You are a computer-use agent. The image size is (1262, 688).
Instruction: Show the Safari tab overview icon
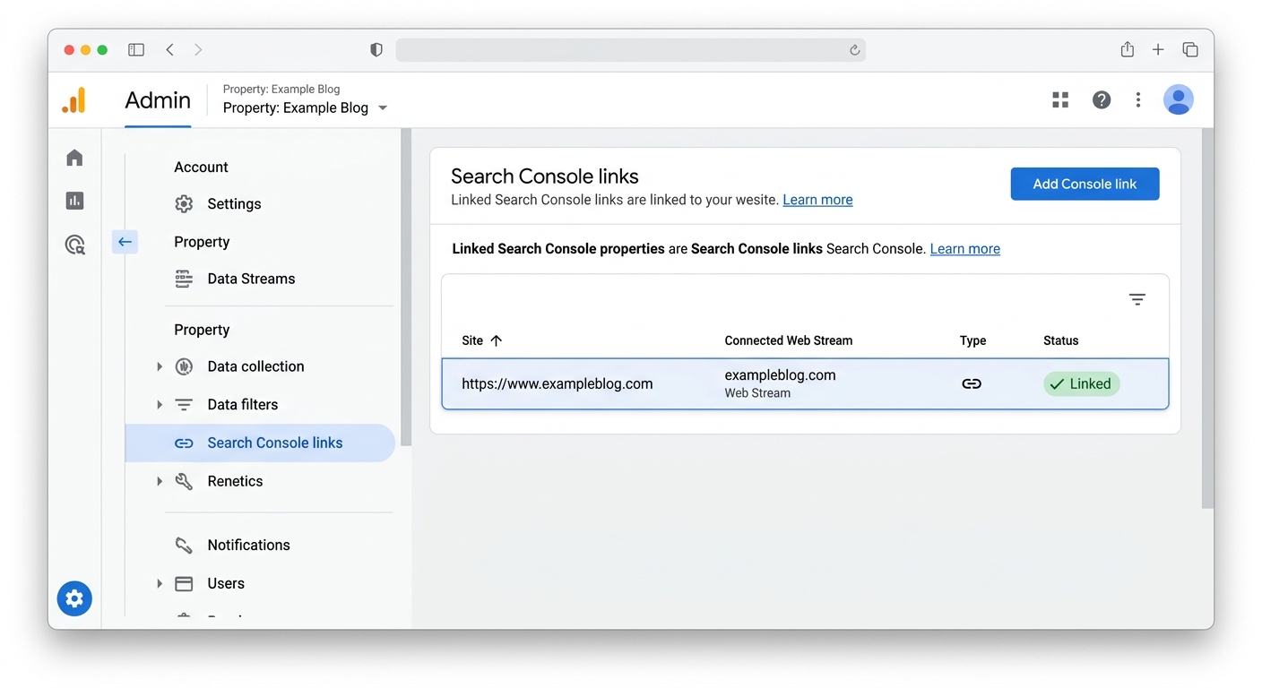coord(1190,50)
